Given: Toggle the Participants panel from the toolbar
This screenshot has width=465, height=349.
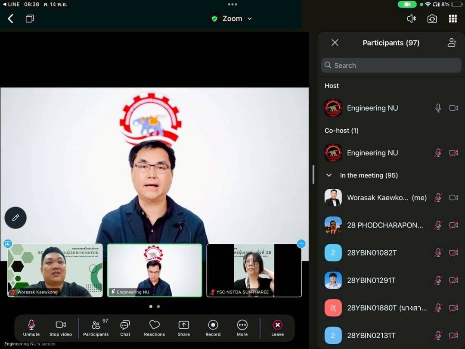Looking at the screenshot, I should [x=96, y=328].
